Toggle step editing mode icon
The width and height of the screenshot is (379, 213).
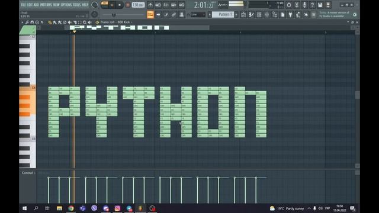(x=166, y=15)
